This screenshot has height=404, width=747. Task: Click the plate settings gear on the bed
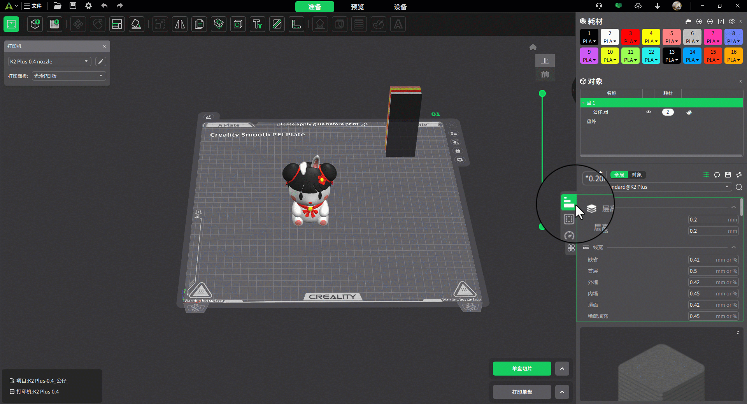click(460, 160)
